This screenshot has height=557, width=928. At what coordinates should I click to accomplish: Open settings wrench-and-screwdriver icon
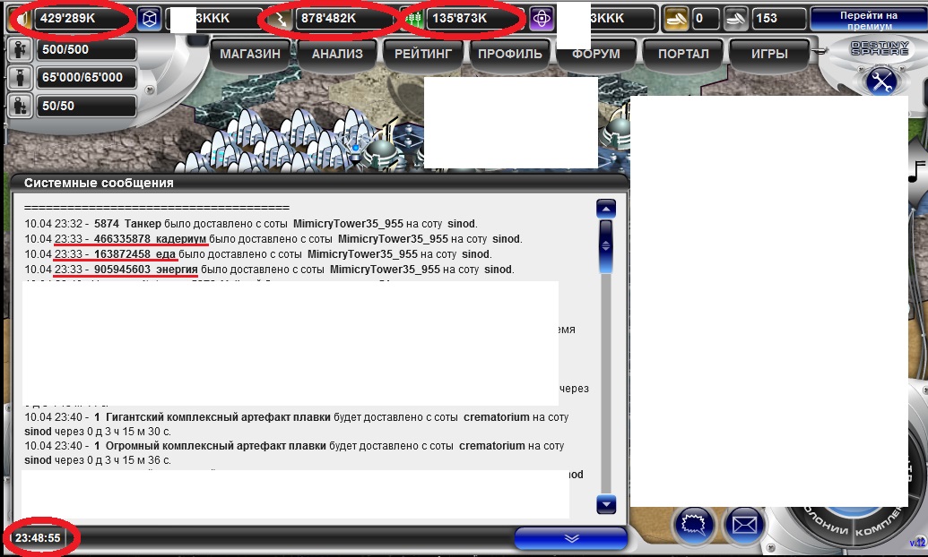tap(881, 81)
